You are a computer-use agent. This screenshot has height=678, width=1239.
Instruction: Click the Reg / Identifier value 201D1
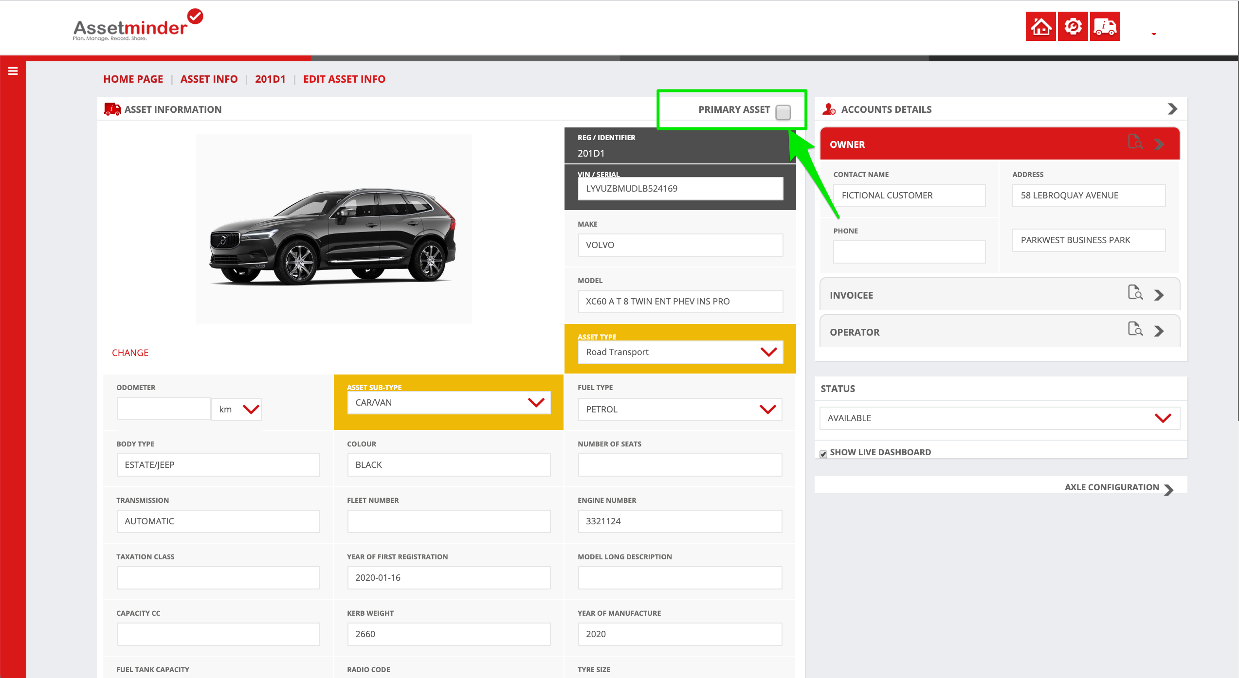[591, 153]
